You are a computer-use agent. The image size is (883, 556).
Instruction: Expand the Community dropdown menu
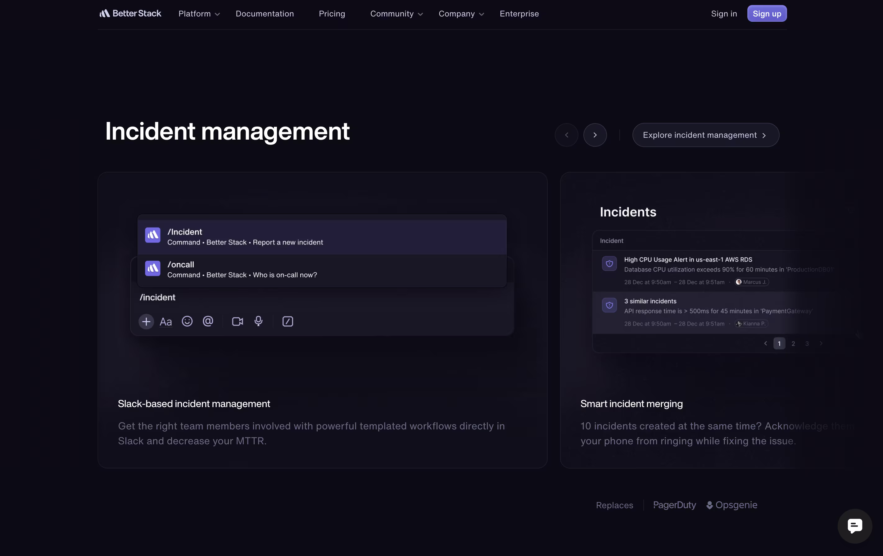[396, 14]
